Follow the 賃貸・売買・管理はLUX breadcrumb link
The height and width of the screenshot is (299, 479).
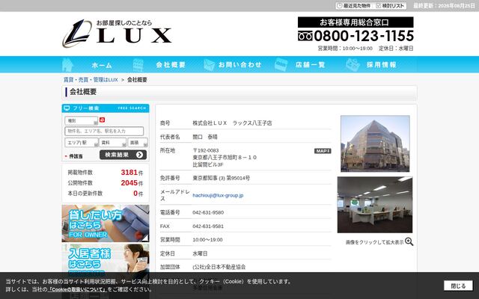pyautogui.click(x=91, y=80)
